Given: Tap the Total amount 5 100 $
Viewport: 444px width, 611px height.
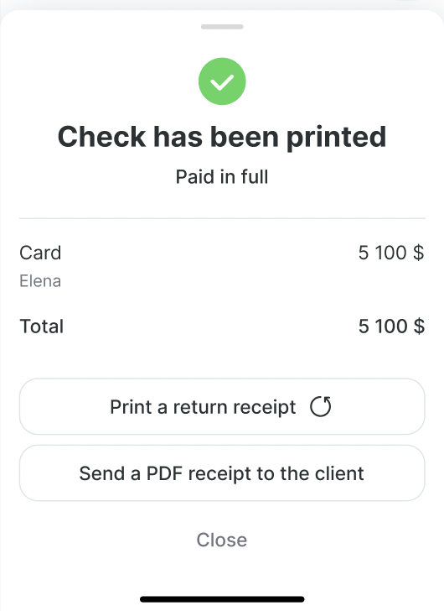Looking at the screenshot, I should pos(391,326).
